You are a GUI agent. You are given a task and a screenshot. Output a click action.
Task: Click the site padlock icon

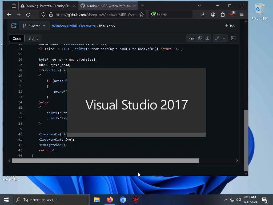[x=51, y=15]
